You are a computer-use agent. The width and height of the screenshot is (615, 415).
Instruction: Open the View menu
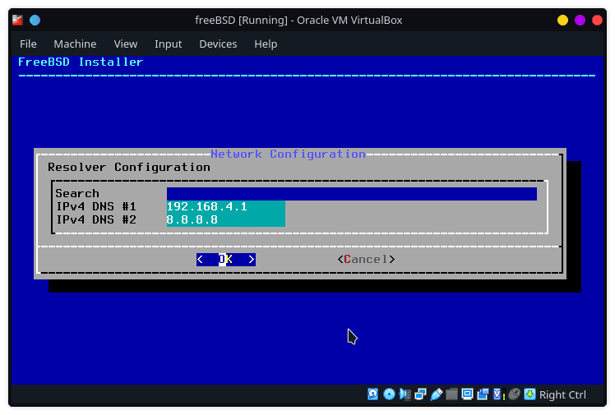(126, 44)
